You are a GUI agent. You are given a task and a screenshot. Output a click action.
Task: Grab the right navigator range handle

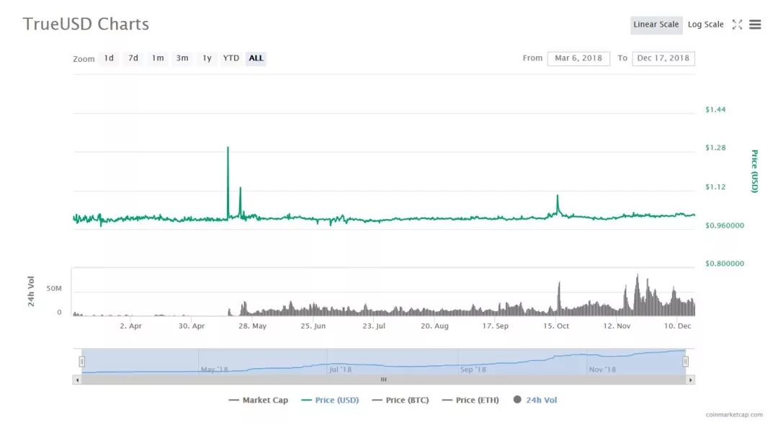(685, 362)
